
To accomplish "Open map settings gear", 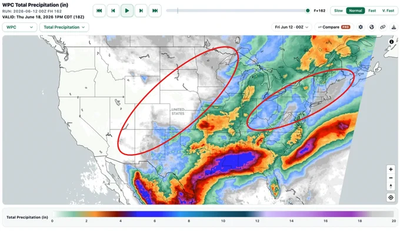I will 361,27.
